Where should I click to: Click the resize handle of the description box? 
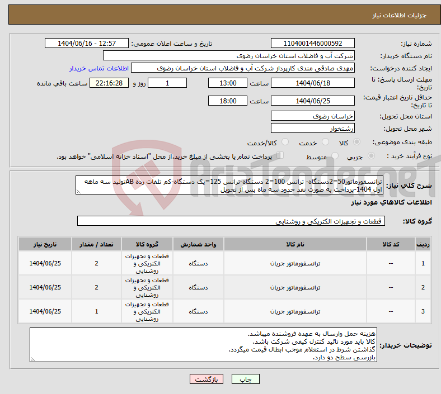pos(79,192)
